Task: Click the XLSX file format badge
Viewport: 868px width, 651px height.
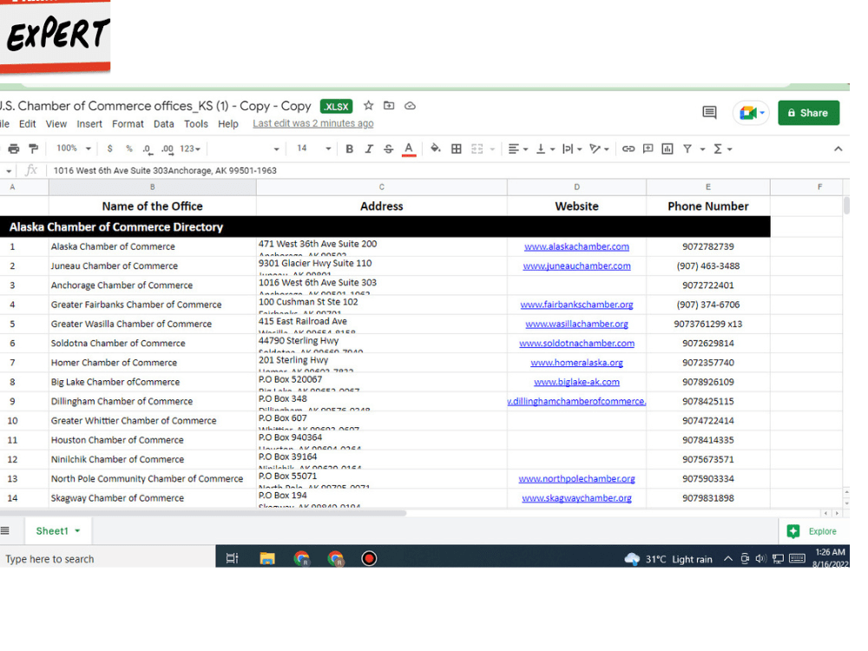Action: coord(336,106)
